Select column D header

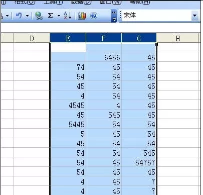coord(32,38)
